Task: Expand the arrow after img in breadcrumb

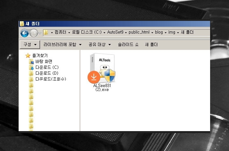Action: (x=178, y=33)
